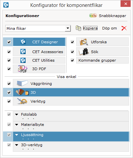Click the Döp om rename button
The height and width of the screenshot is (158, 133).
tap(109, 28)
